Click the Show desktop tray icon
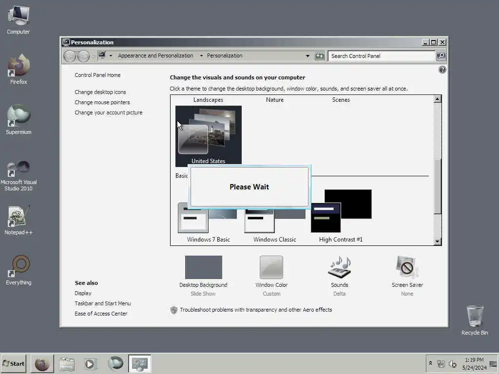 (493, 364)
